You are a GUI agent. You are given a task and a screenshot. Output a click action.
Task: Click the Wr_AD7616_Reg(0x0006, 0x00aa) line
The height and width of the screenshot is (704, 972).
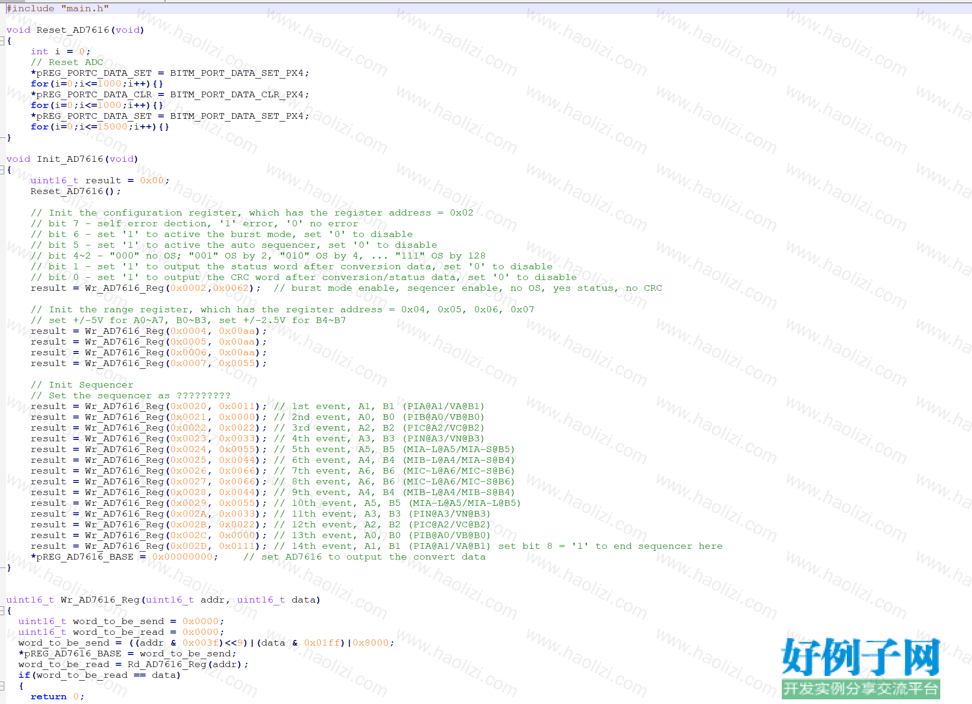click(149, 352)
